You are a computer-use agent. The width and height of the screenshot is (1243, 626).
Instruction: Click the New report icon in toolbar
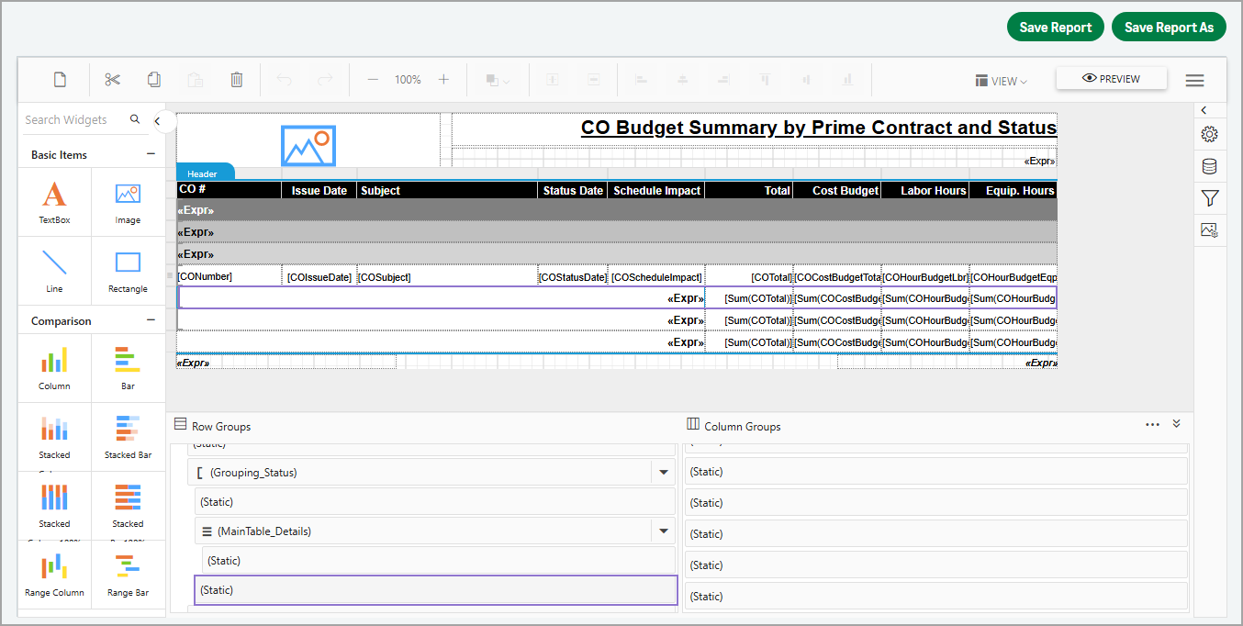tap(60, 80)
